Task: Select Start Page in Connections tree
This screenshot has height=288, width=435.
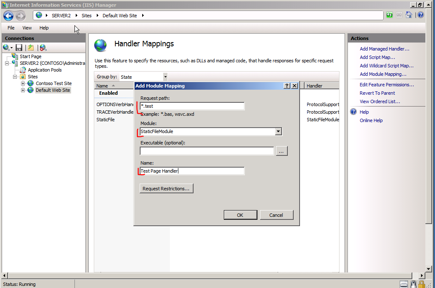Action: [x=31, y=56]
